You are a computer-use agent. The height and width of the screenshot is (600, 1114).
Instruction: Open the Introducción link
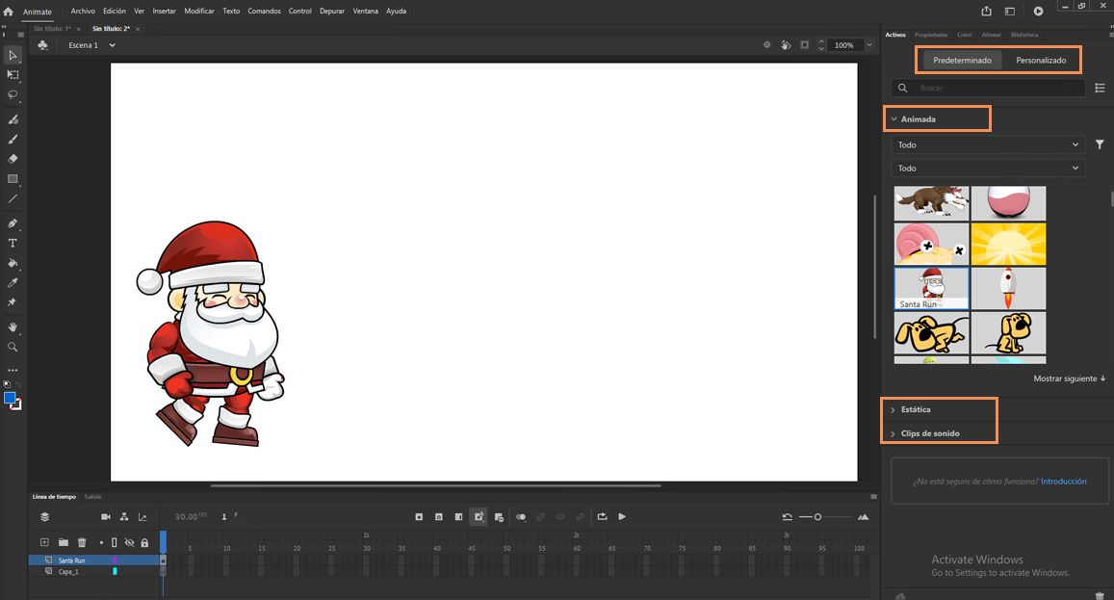[1064, 482]
